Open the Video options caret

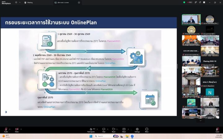21,129
